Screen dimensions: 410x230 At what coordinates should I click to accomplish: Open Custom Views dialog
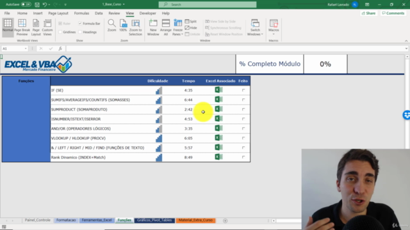pos(47,27)
